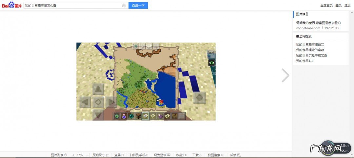Click the 注册 link
354x158 pixels.
(347, 6)
